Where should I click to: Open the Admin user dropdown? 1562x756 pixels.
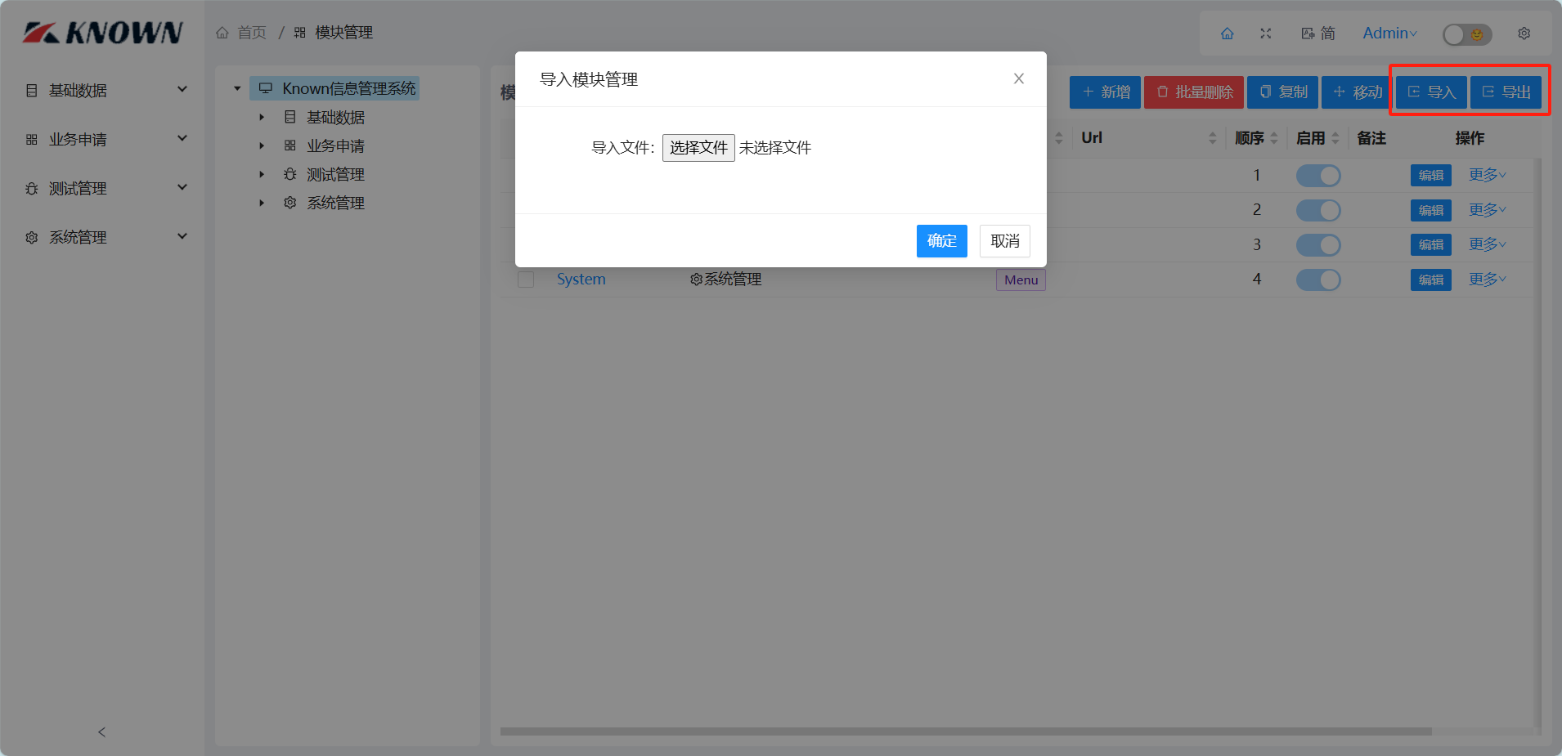(x=1389, y=34)
